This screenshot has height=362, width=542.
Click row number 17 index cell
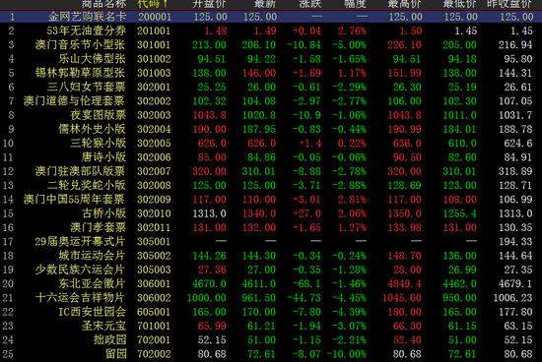tap(8, 242)
